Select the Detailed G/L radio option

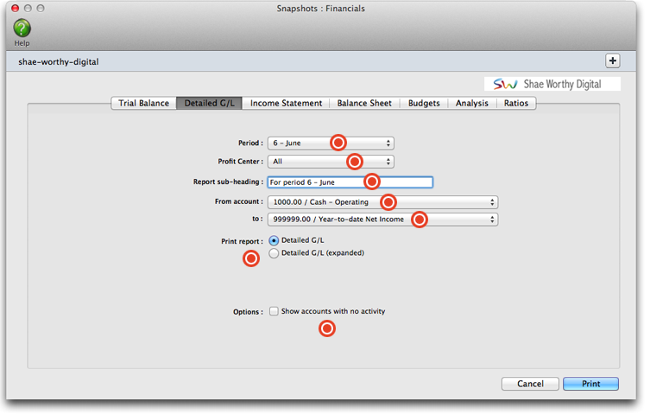275,240
